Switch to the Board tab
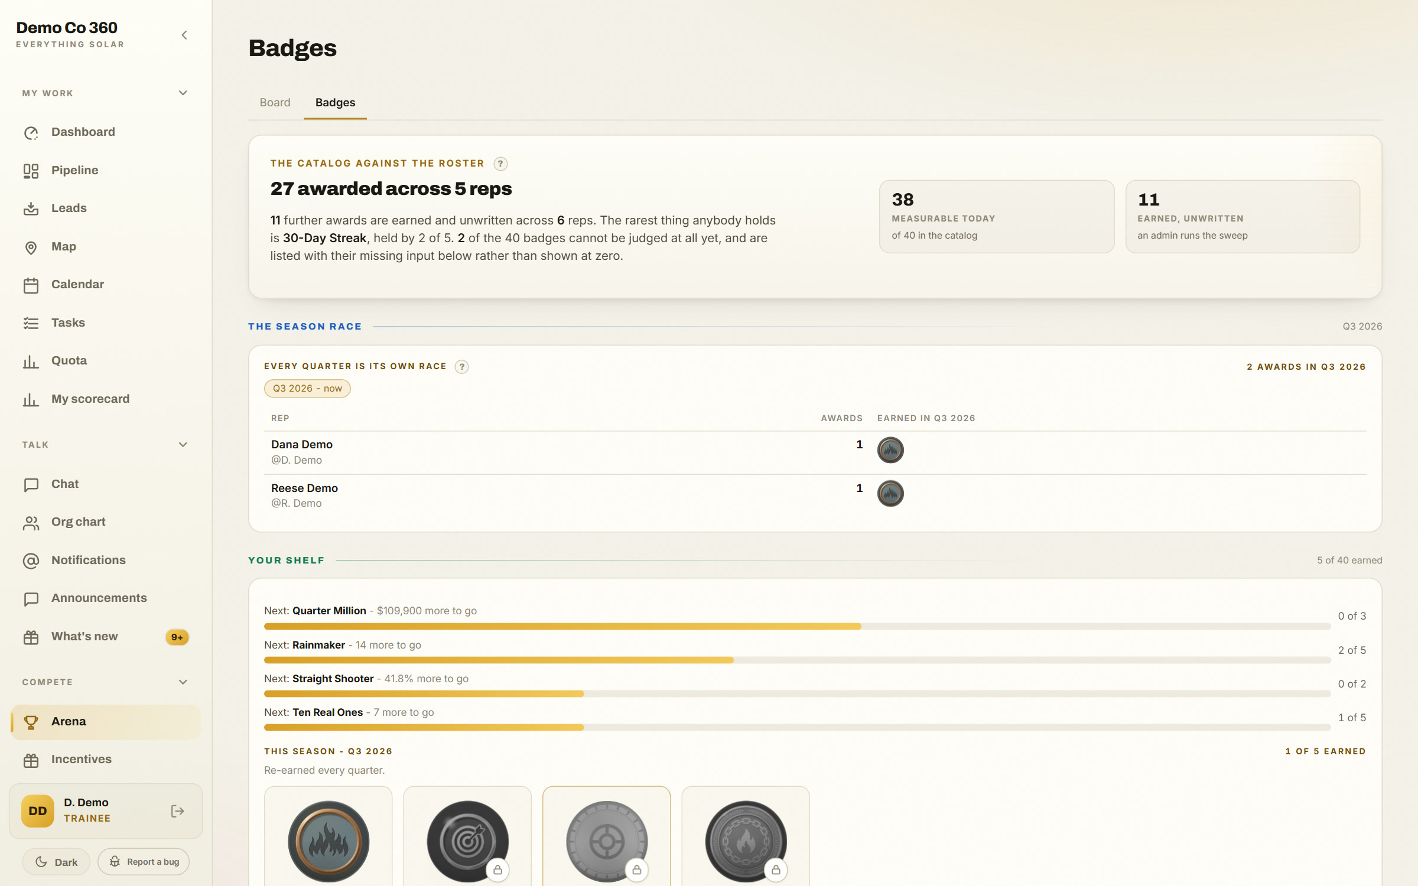 pos(275,103)
